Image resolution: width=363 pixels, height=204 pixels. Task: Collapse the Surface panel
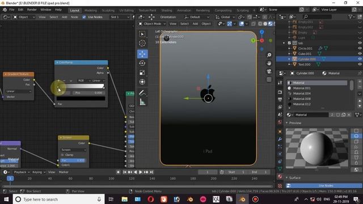pos(287,177)
